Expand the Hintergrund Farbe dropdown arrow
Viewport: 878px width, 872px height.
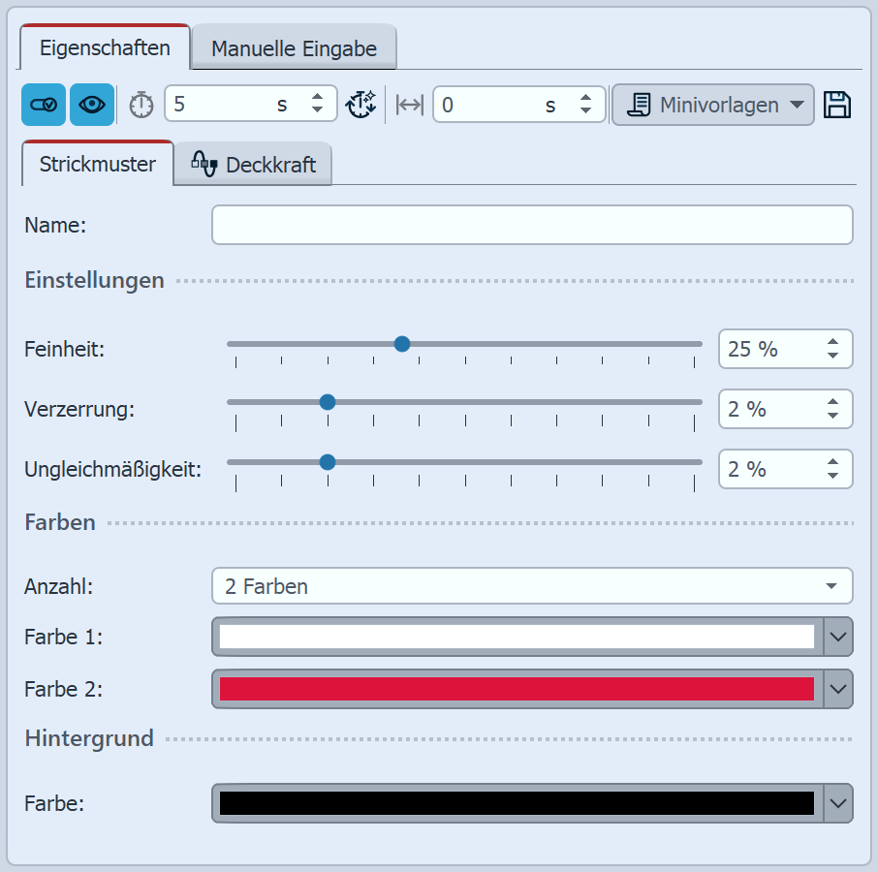(x=838, y=803)
